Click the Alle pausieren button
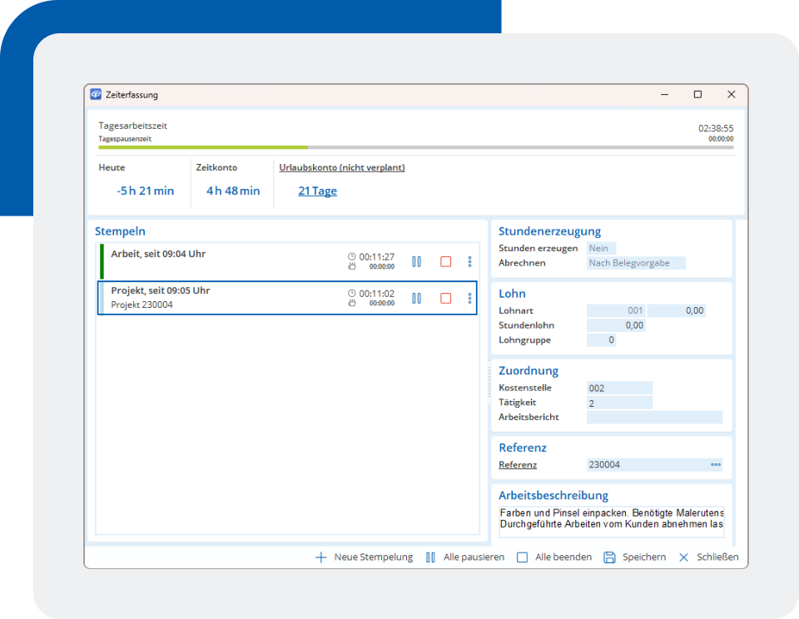Image resolution: width=799 pixels, height=619 pixels. click(464, 557)
